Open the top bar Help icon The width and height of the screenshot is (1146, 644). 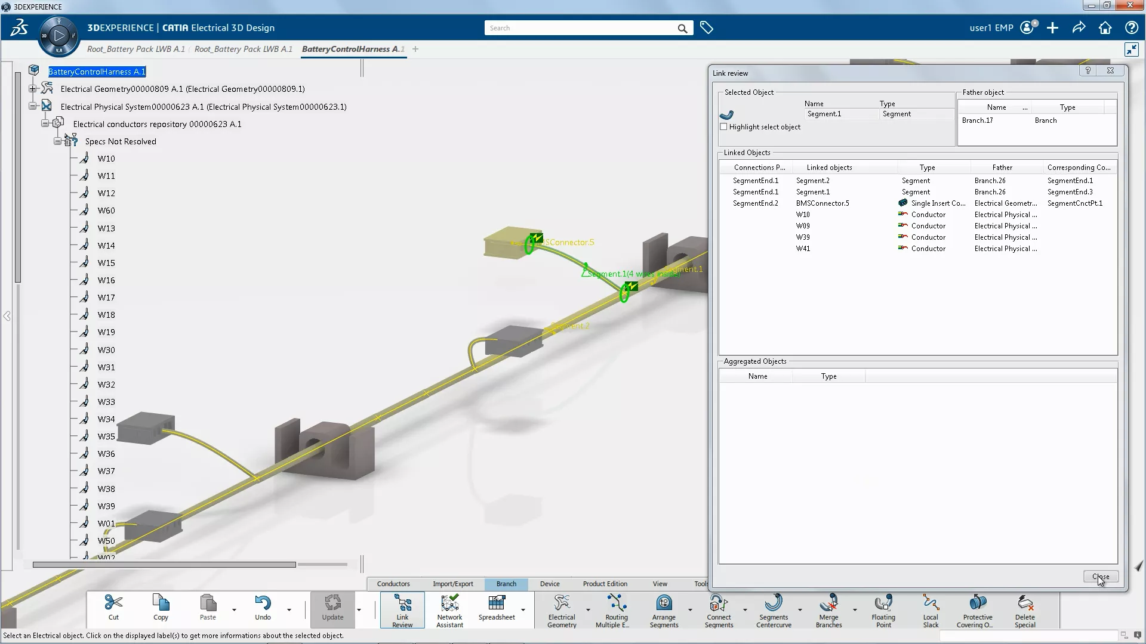click(x=1131, y=28)
